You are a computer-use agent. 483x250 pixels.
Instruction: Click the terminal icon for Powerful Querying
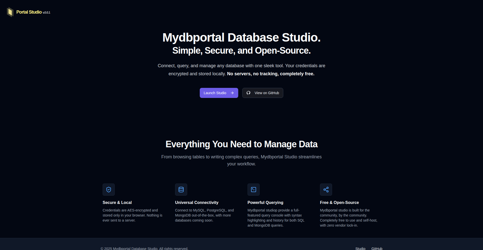point(254,190)
